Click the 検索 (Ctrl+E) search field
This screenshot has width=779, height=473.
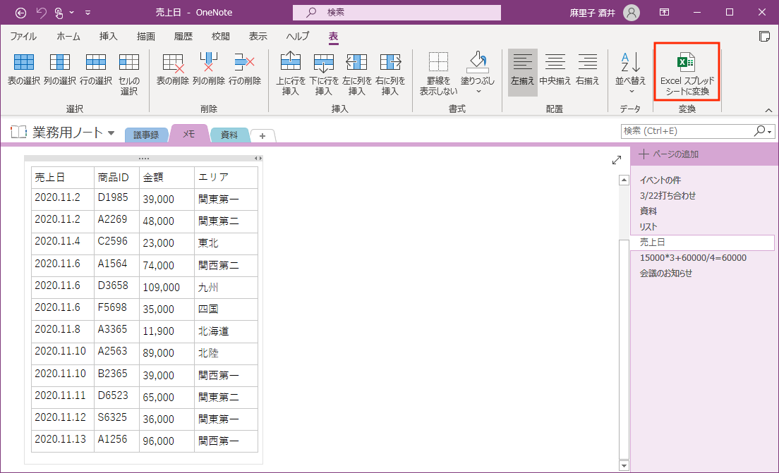[x=687, y=131]
